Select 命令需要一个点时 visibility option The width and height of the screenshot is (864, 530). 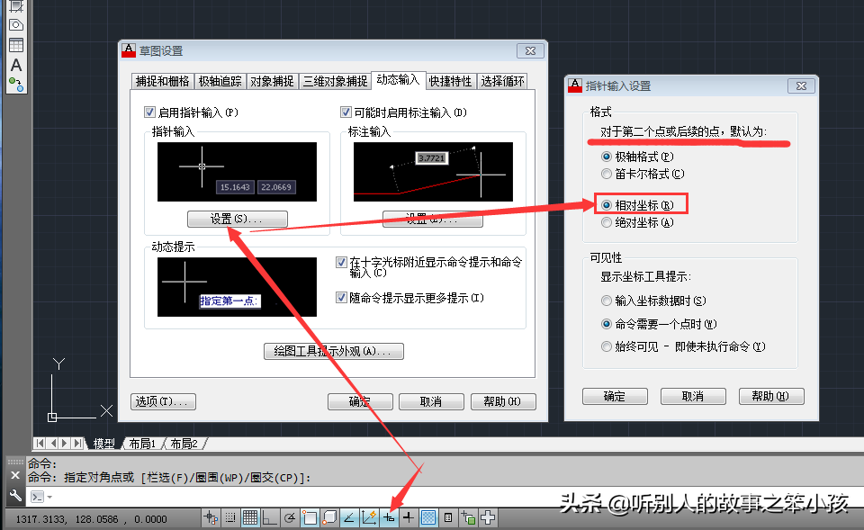607,324
